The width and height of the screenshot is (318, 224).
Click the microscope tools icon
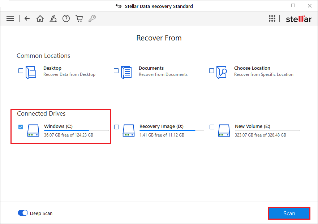click(x=53, y=19)
